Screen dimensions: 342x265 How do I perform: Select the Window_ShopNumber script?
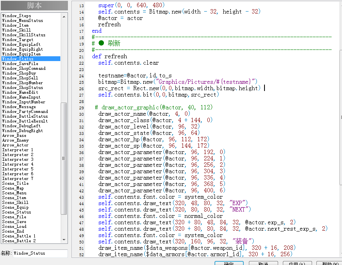(x=22, y=83)
